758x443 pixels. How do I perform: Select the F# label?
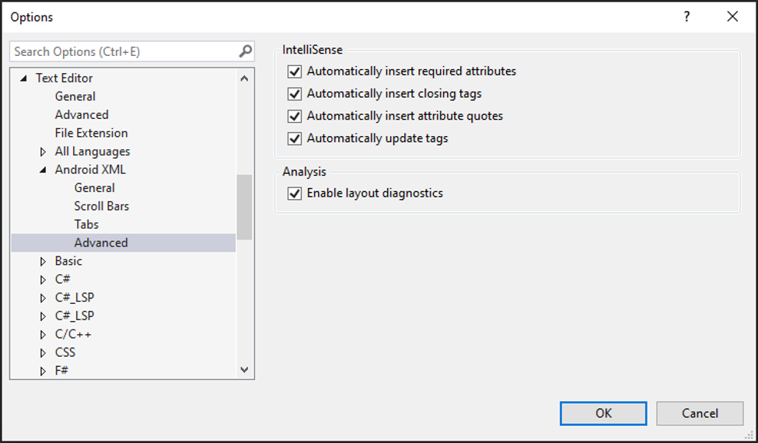(61, 371)
